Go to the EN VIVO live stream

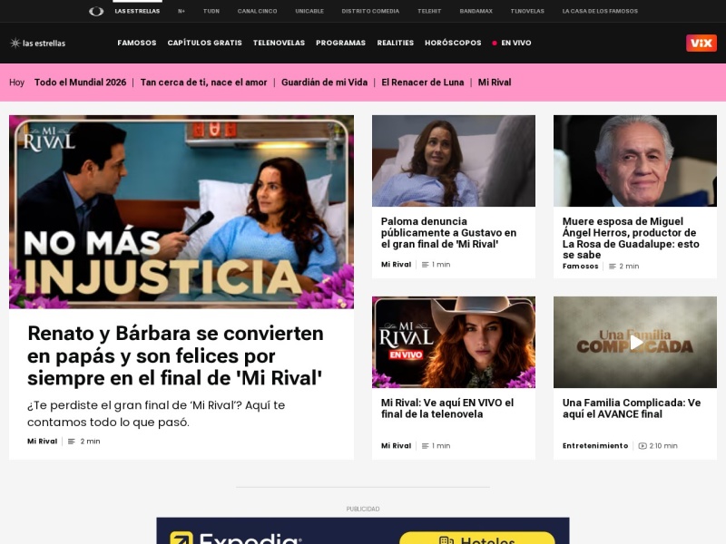[515, 43]
